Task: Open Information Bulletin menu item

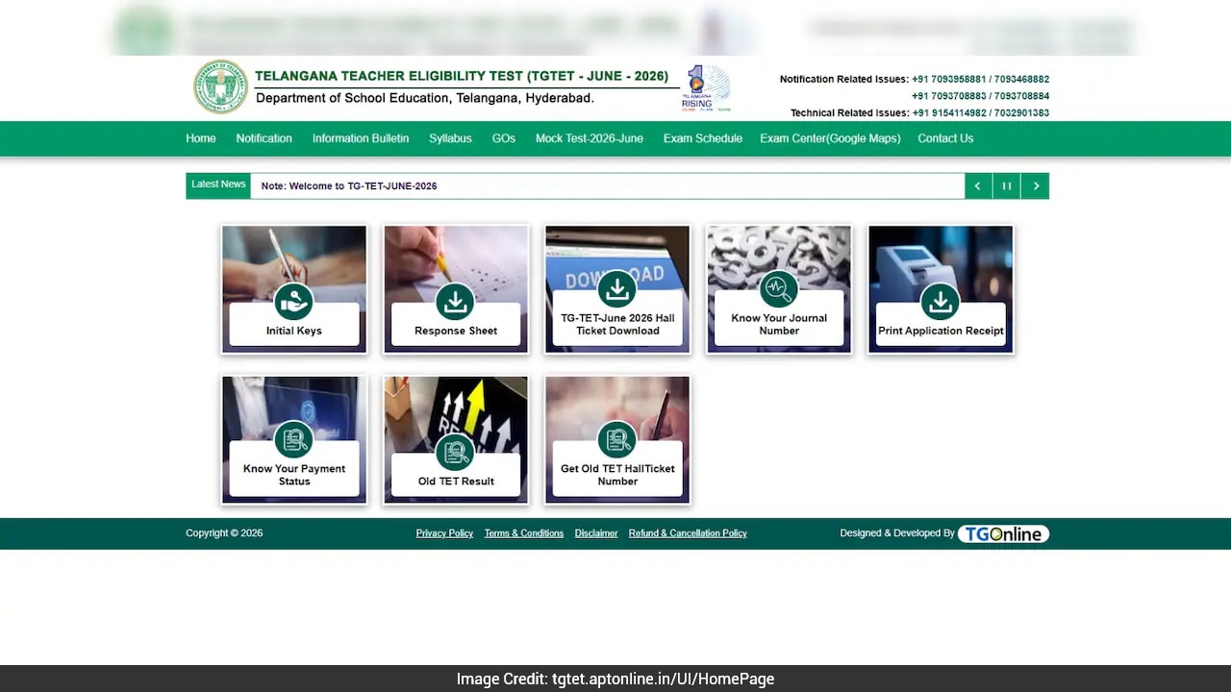Action: 361,138
